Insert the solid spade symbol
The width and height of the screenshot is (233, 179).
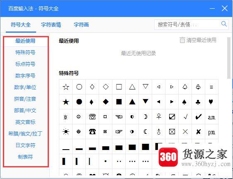184,102
